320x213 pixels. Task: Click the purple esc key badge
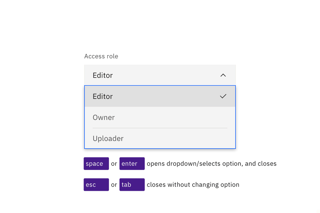click(x=96, y=185)
